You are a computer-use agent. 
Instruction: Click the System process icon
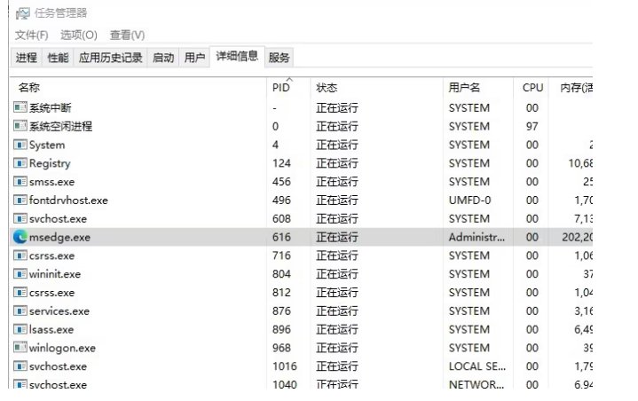pos(20,145)
